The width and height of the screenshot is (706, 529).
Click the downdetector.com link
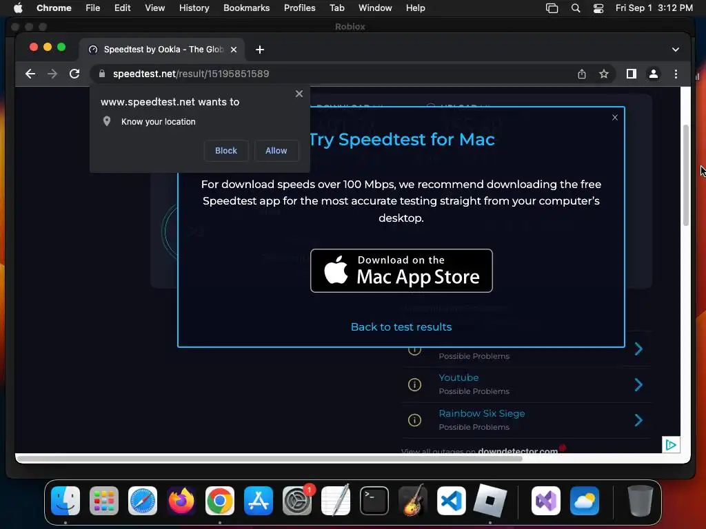point(518,450)
